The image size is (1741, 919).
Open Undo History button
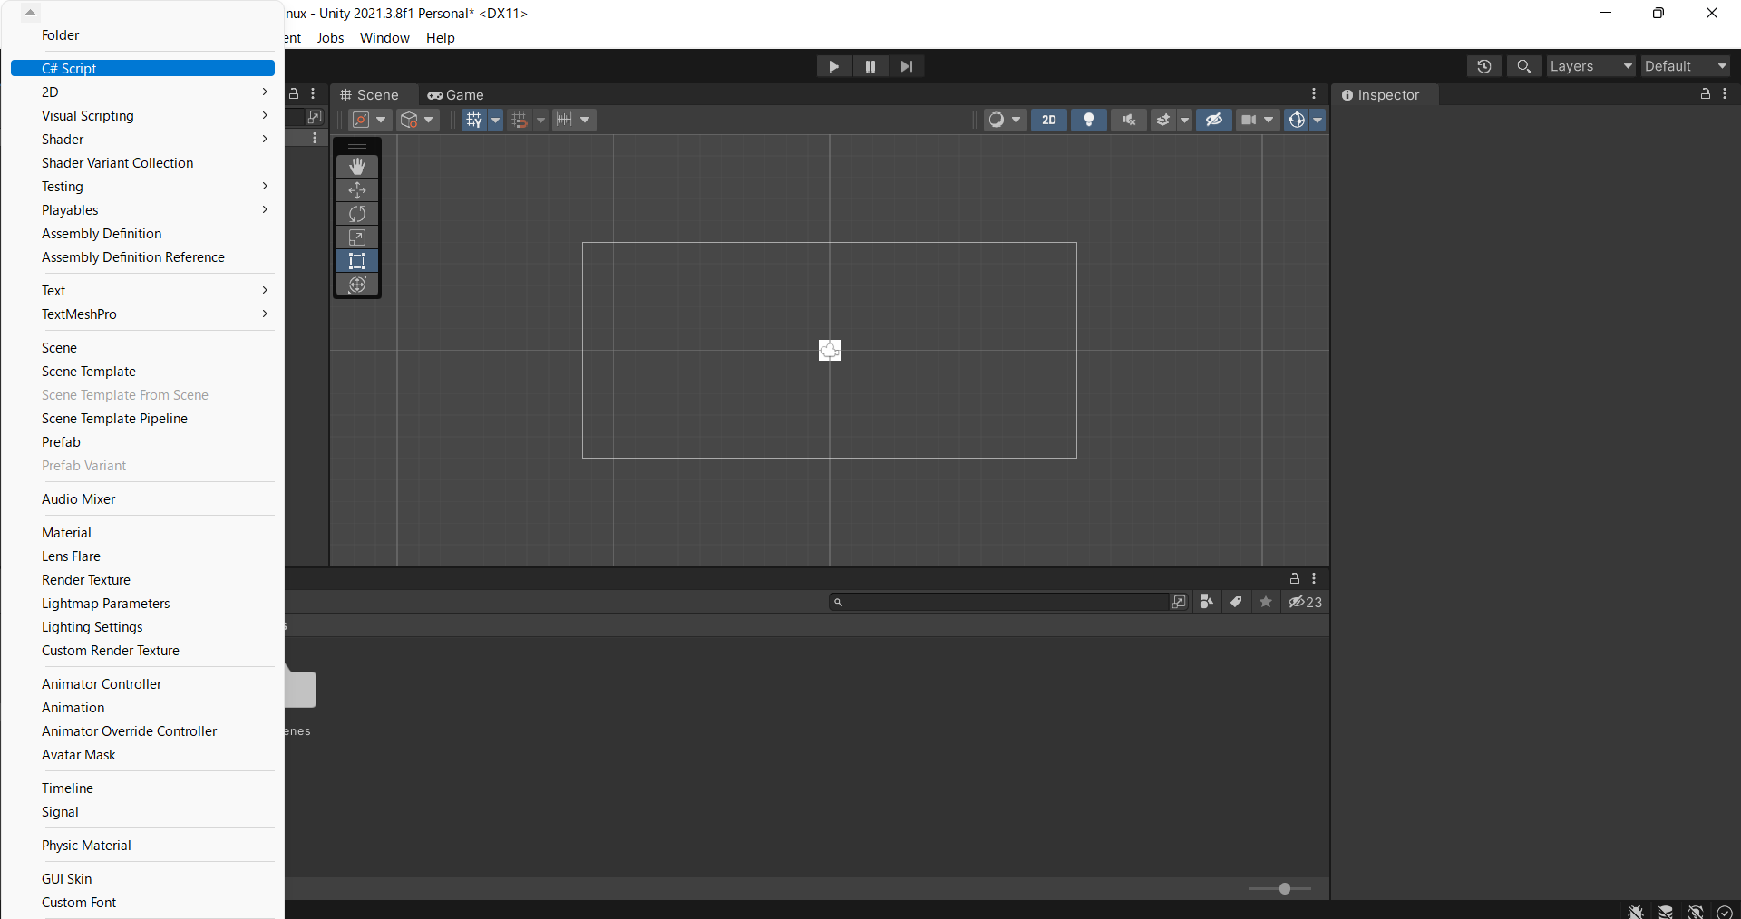click(x=1484, y=66)
